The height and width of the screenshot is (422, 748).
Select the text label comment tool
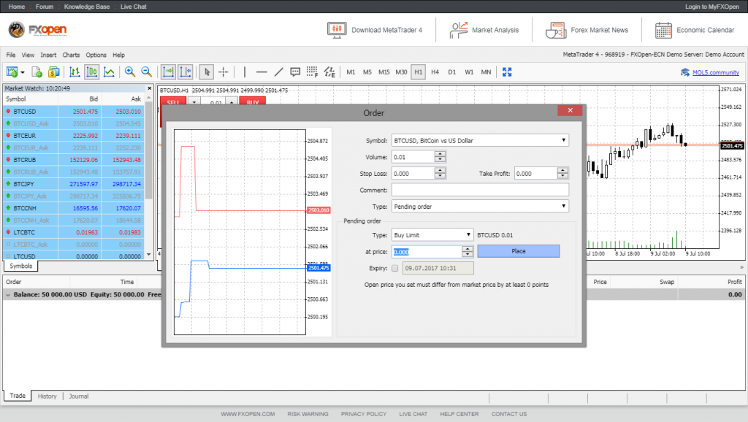(x=295, y=72)
